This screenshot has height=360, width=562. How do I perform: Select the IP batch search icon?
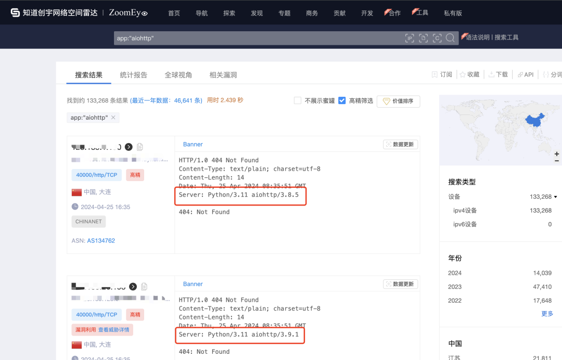click(x=410, y=38)
